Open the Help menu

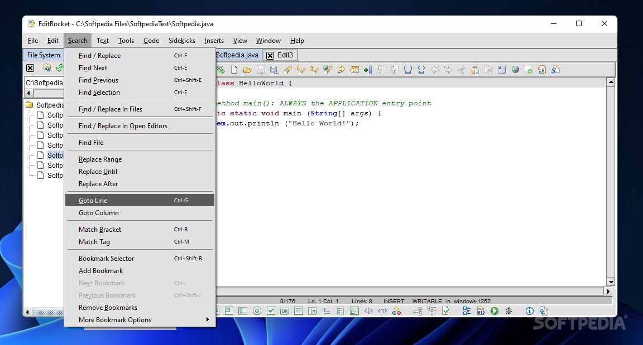[x=297, y=41]
